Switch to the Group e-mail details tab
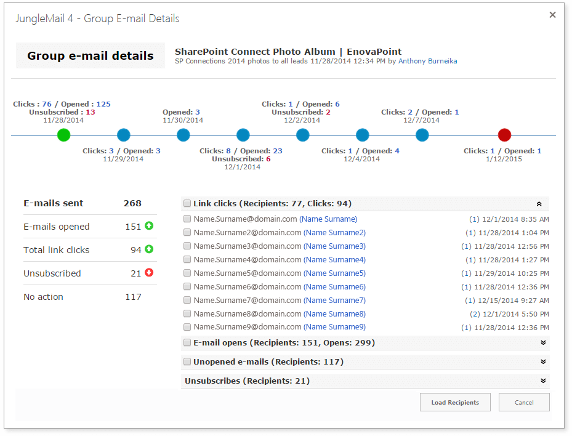572x436 pixels. [x=90, y=55]
